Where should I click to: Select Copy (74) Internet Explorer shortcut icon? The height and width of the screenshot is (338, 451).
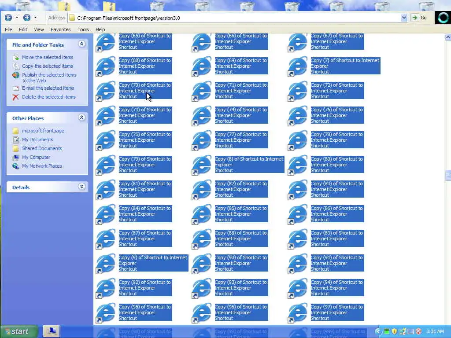point(202,116)
